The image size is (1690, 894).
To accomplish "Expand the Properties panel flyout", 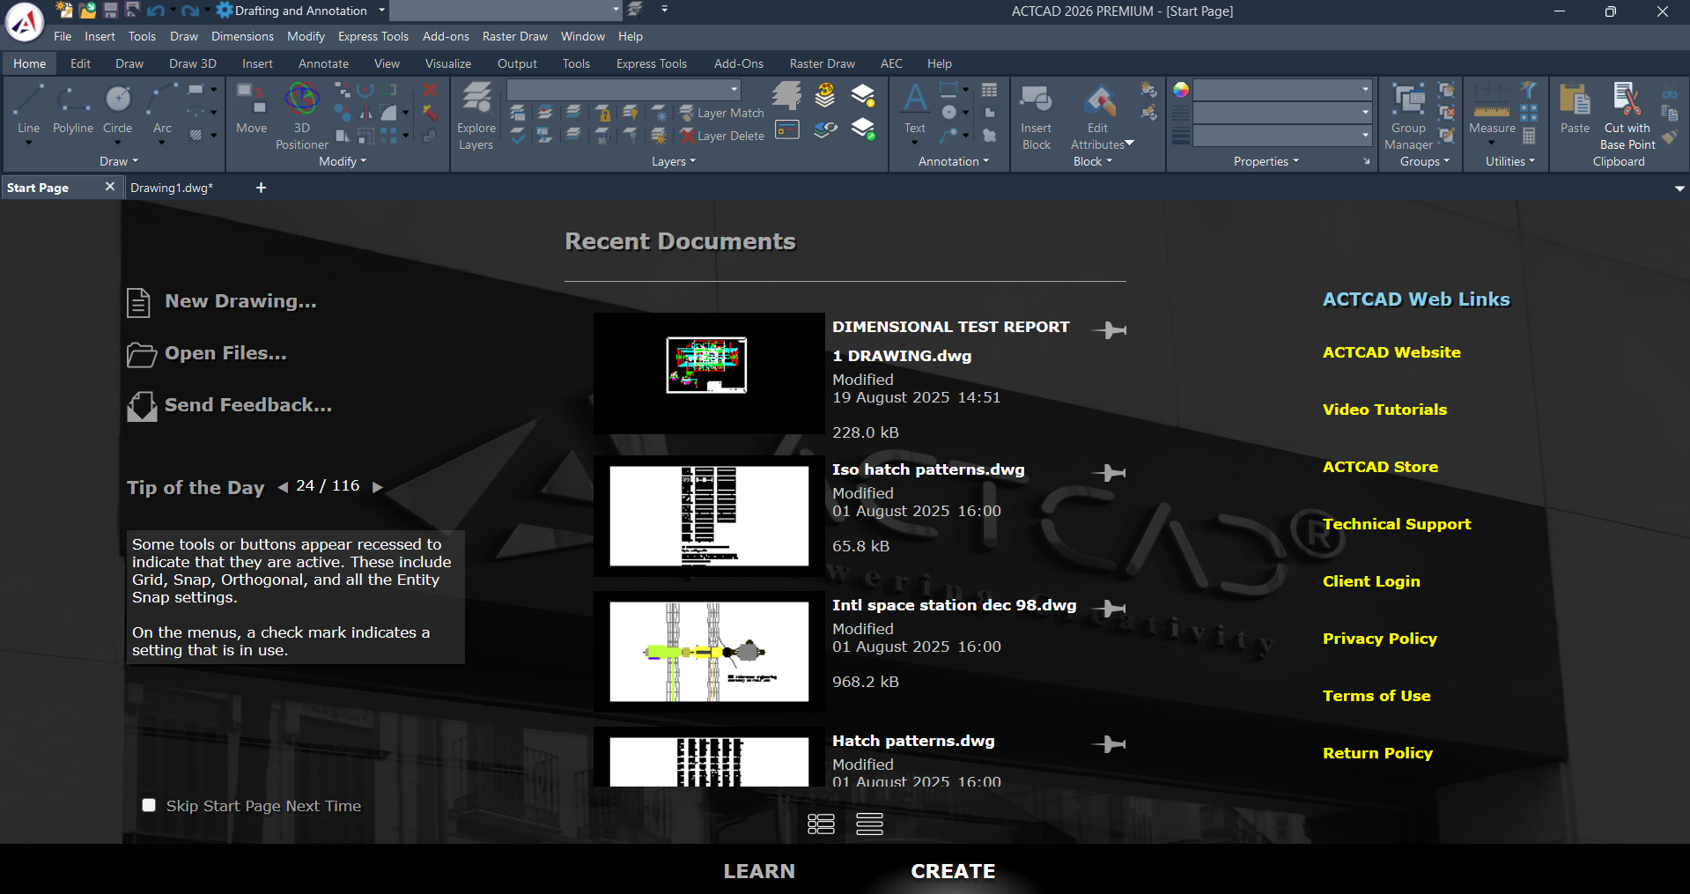I will click(1266, 161).
